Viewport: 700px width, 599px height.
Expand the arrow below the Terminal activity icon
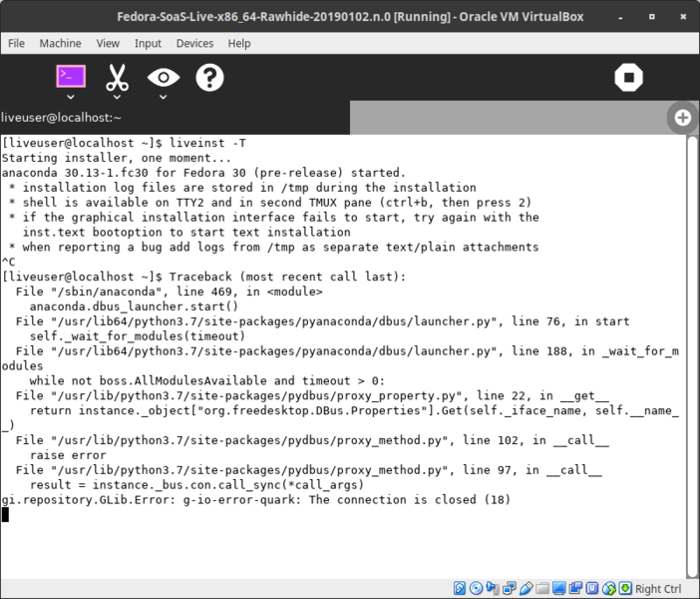pyautogui.click(x=71, y=98)
